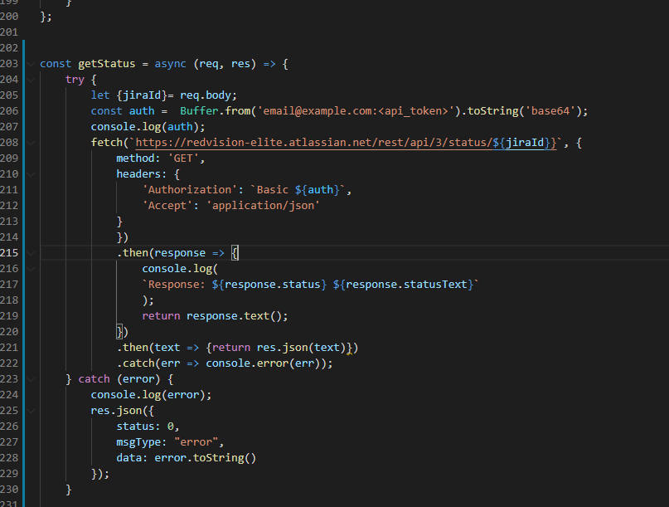Viewport: 669px width, 507px height.
Task: Click error.toString() on line 228
Action: (x=207, y=457)
